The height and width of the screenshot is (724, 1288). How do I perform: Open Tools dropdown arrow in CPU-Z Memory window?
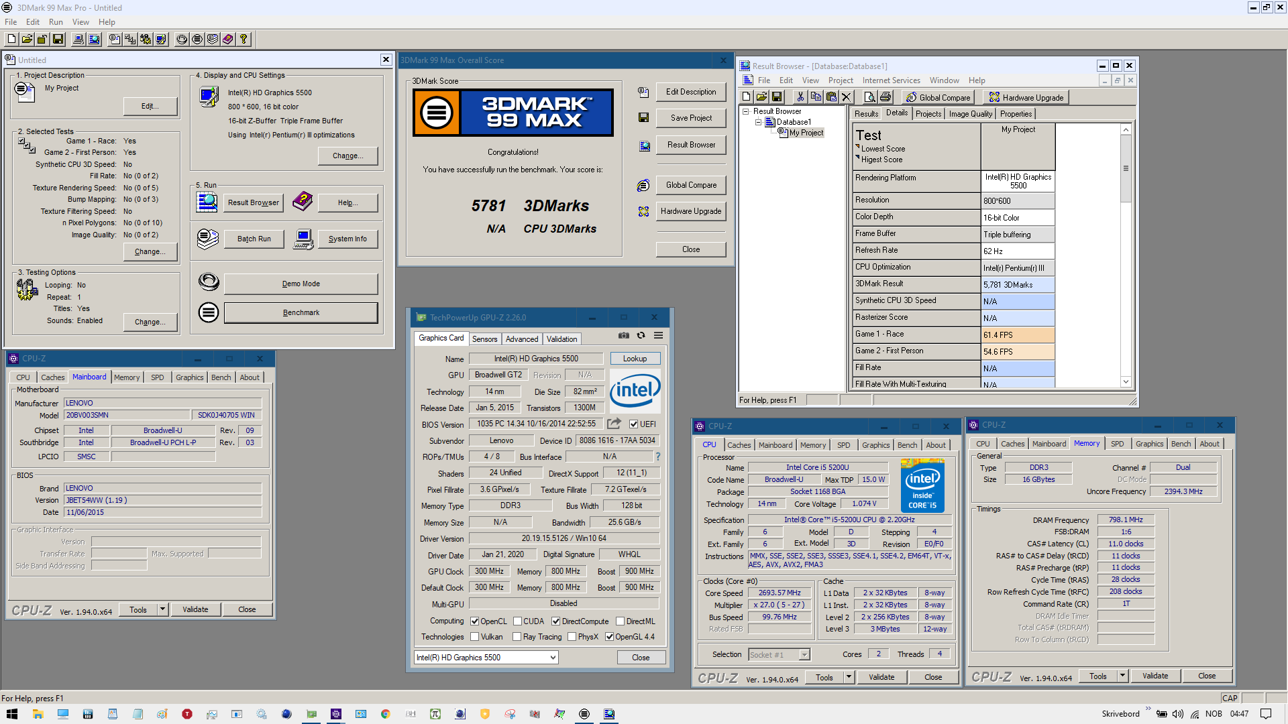click(1122, 676)
